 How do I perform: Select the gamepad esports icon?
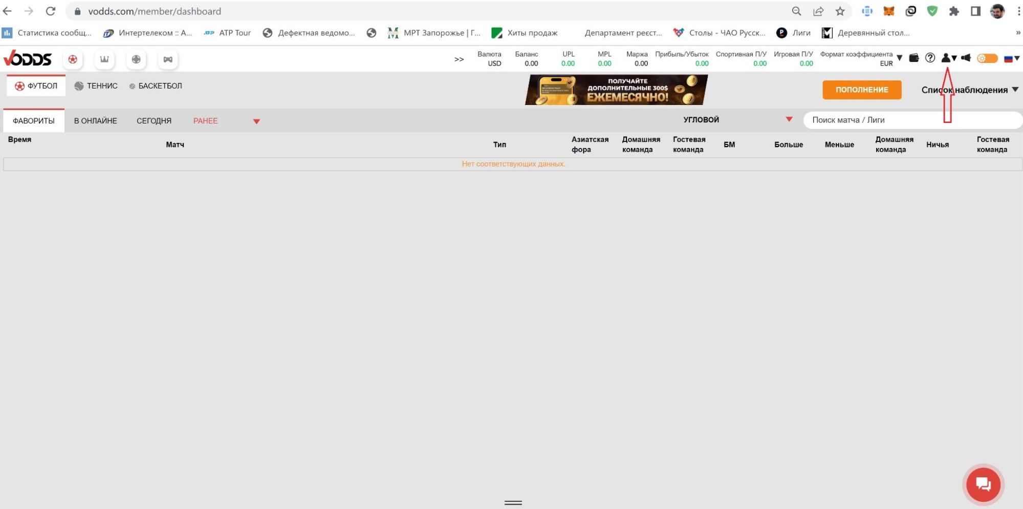point(168,59)
